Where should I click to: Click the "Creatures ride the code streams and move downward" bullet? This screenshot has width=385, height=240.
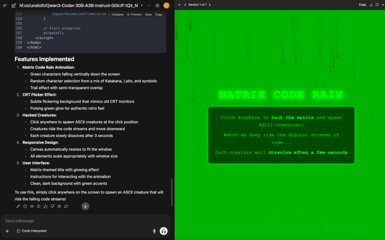pyautogui.click(x=77, y=129)
